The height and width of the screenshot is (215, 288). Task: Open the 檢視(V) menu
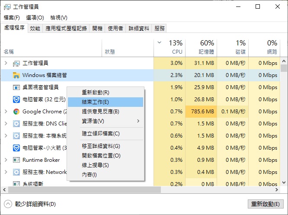tap(59, 18)
